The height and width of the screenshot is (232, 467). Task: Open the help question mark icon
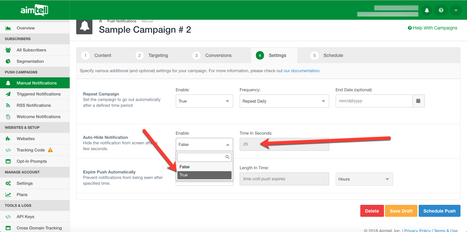coord(441,10)
